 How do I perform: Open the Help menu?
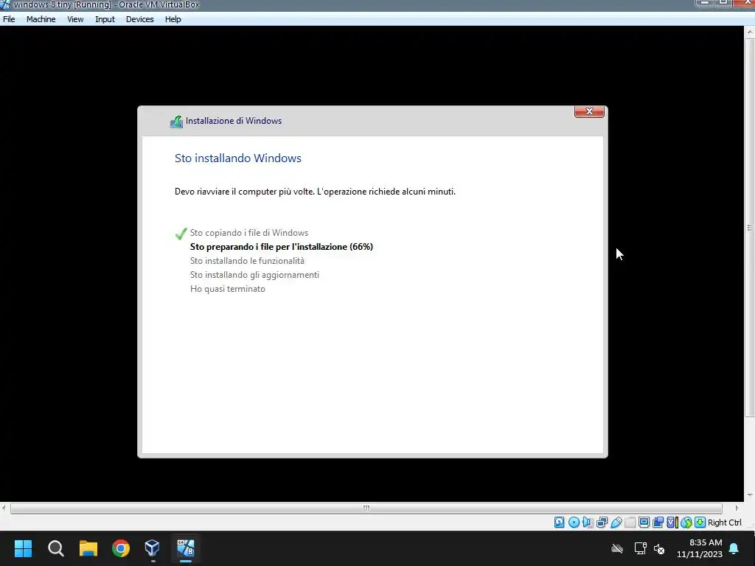pos(173,19)
